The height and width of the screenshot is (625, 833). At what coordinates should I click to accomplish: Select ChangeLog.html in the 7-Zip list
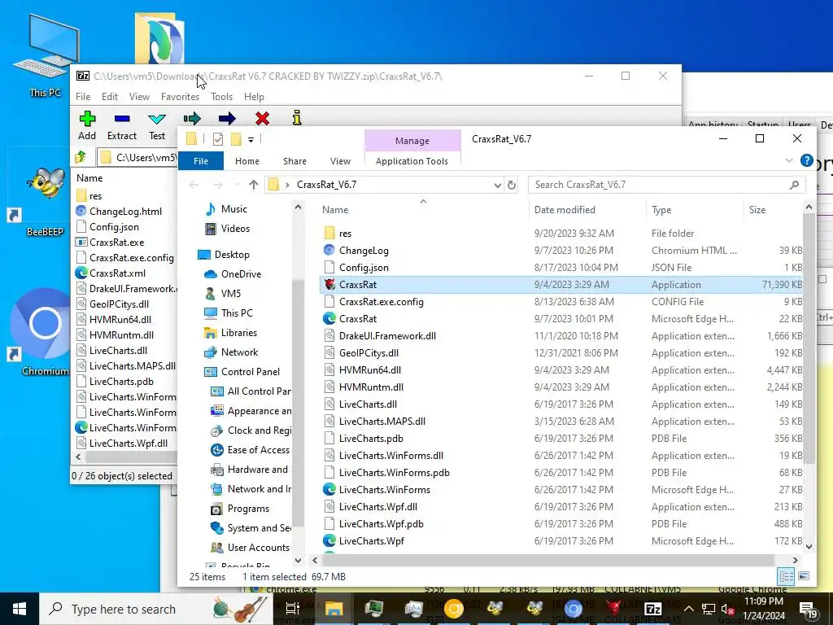point(125,212)
